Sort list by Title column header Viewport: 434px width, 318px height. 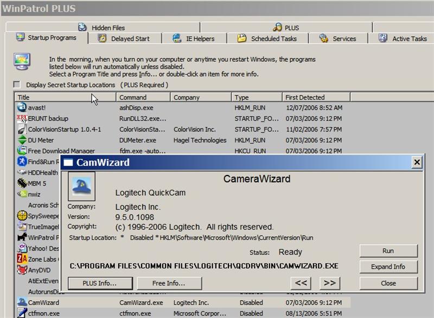point(66,98)
